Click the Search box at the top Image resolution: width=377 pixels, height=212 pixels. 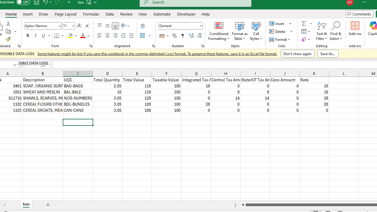(x=195, y=2)
